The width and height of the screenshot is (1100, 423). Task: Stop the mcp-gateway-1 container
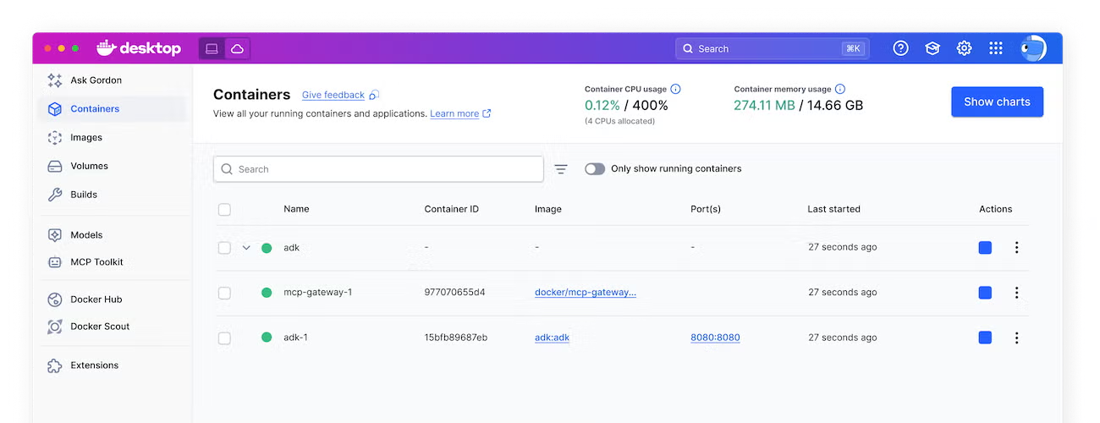click(985, 293)
